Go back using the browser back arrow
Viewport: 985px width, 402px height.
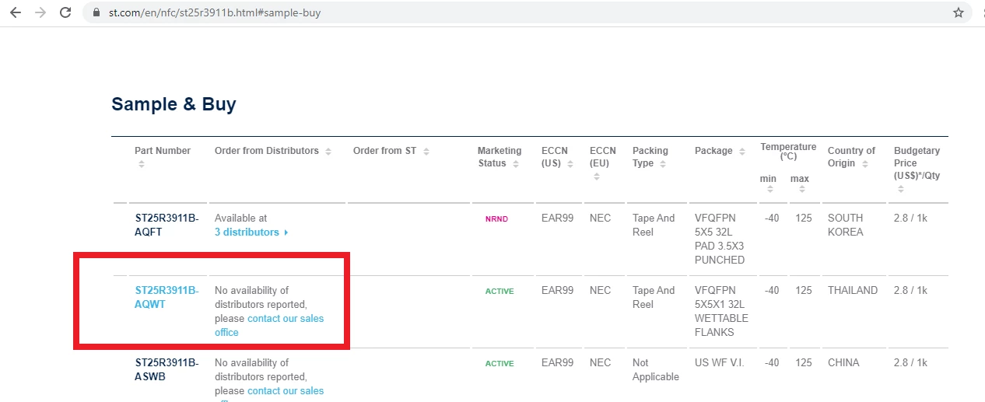(15, 12)
